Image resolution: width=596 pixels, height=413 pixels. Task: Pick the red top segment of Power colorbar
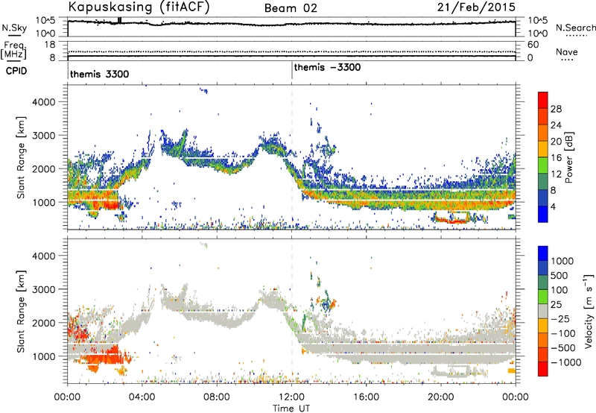pyautogui.click(x=543, y=100)
